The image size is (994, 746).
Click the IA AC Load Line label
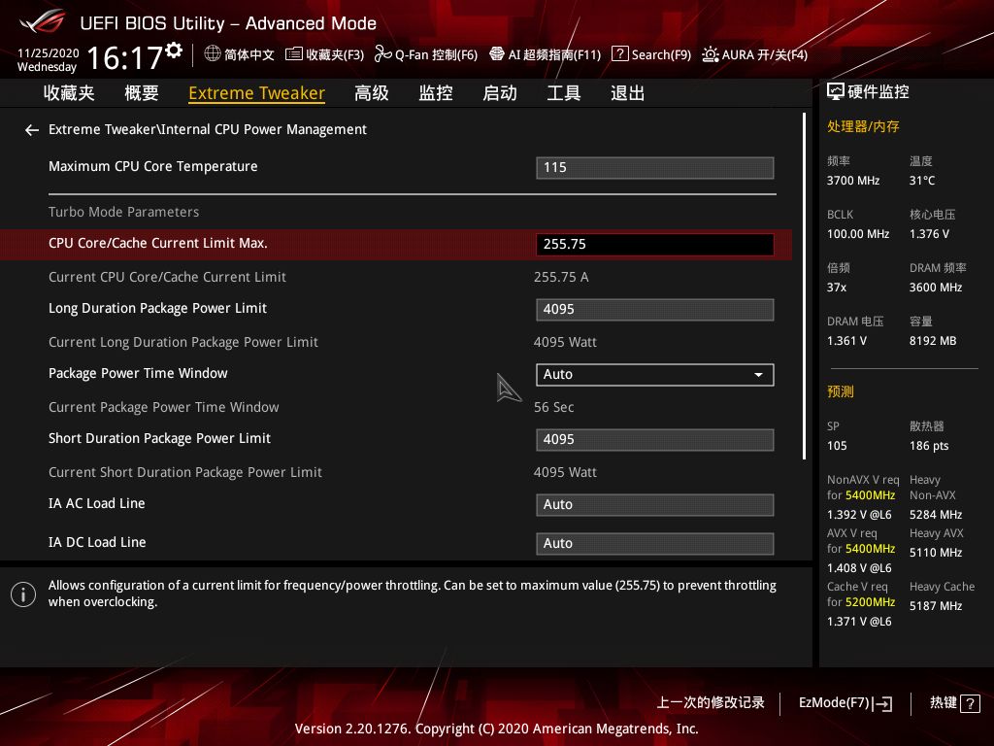pos(96,504)
